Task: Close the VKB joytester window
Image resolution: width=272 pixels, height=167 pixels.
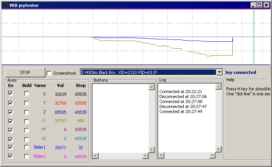Action: tap(266, 5)
